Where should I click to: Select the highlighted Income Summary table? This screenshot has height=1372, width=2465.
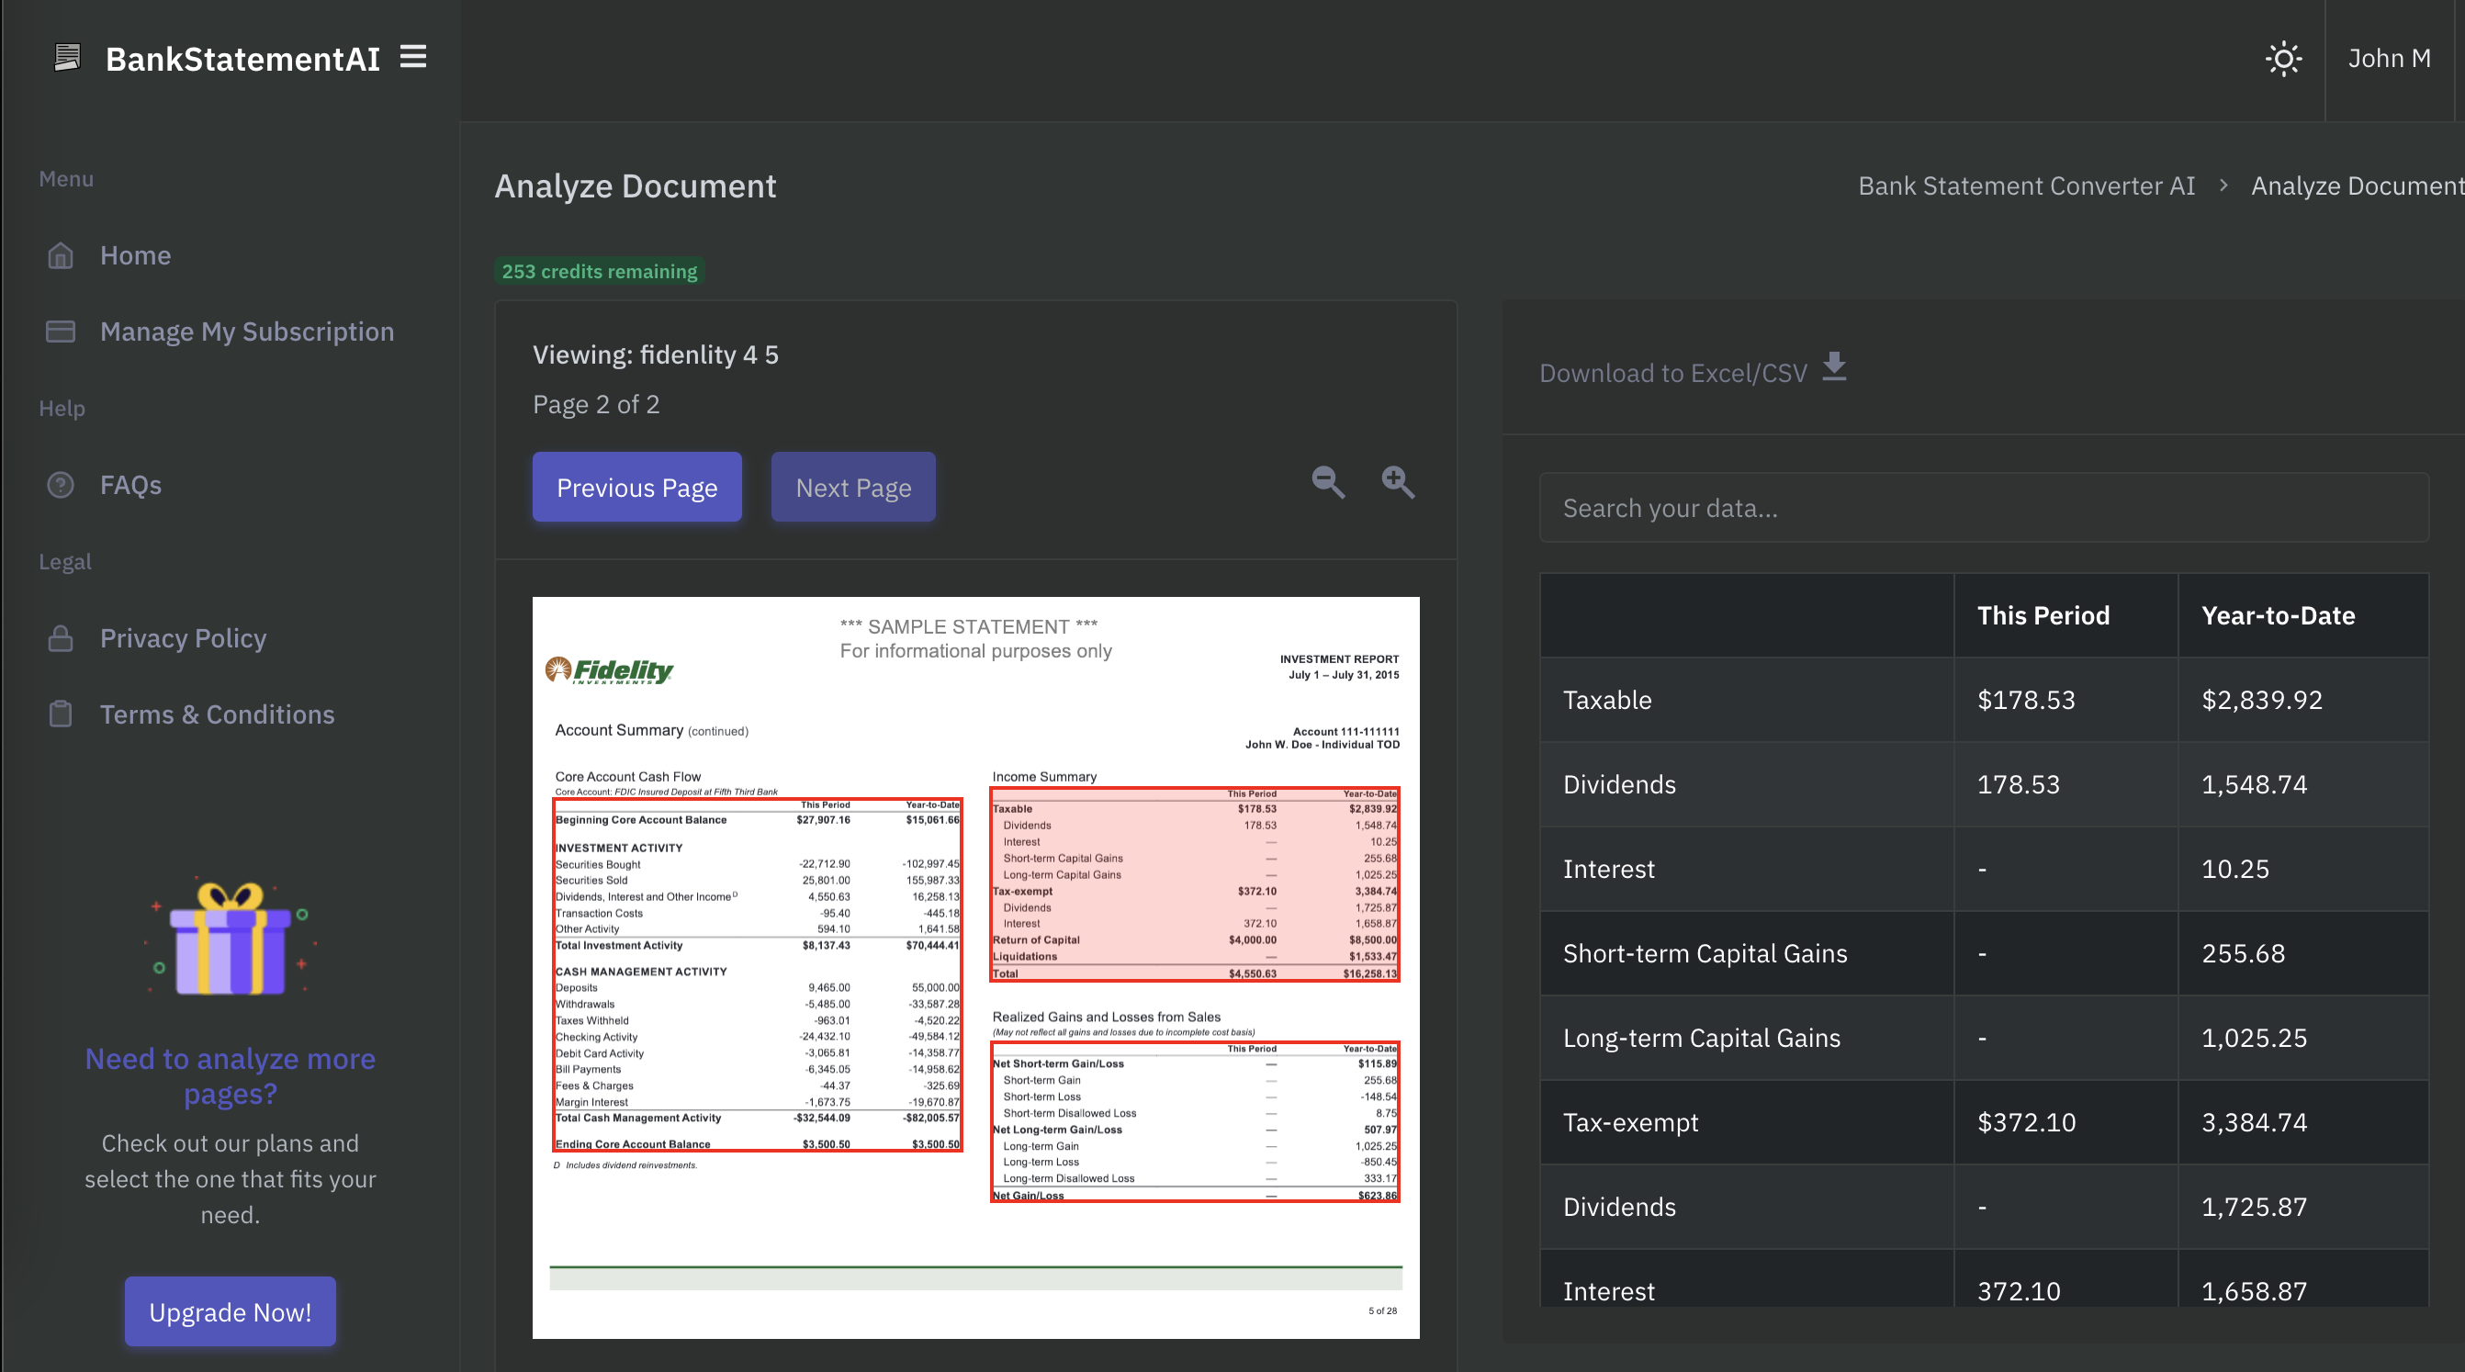point(1194,885)
